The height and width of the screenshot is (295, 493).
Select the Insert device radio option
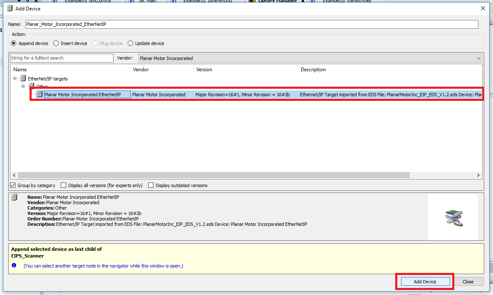[x=56, y=43]
